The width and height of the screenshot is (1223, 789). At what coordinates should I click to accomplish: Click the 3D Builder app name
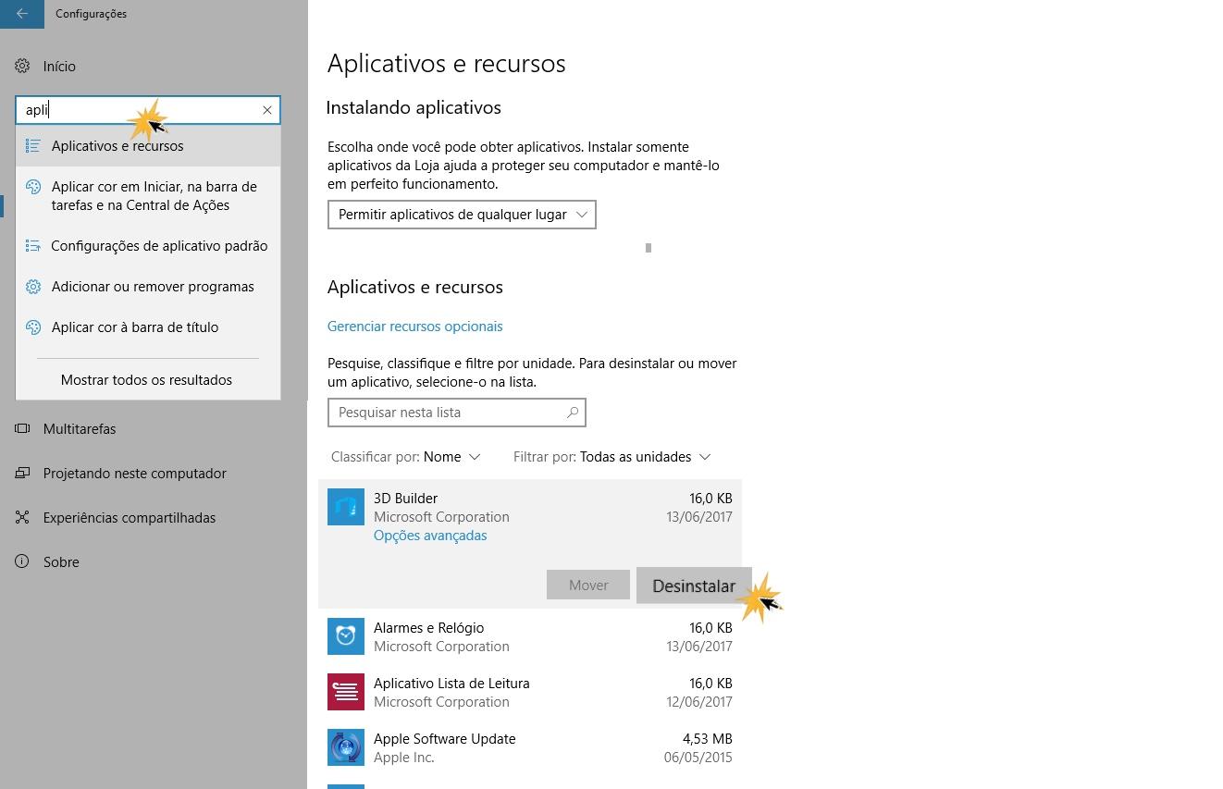click(405, 499)
